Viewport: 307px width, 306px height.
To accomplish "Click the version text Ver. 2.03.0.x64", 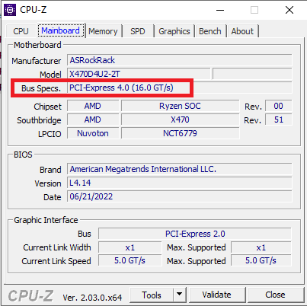I will coord(92,298).
